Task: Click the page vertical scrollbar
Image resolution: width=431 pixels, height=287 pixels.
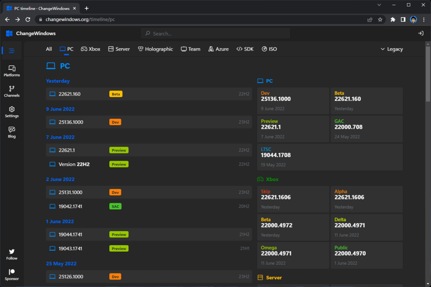Action: [x=428, y=74]
